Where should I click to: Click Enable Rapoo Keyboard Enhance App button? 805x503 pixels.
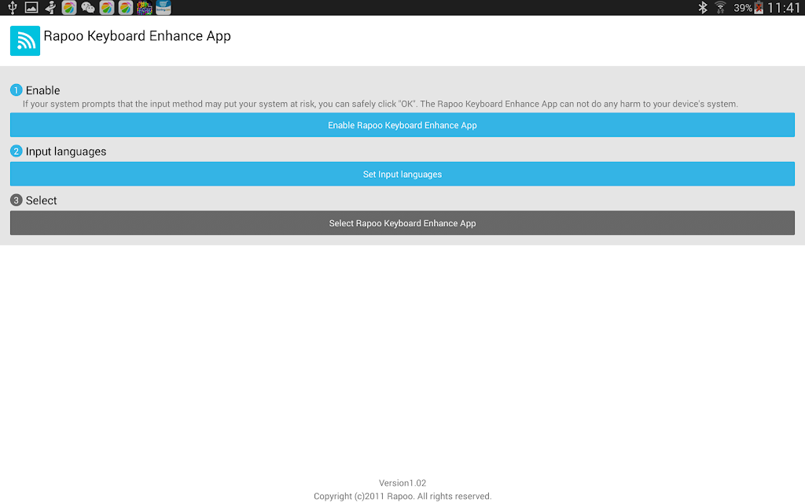(x=402, y=125)
